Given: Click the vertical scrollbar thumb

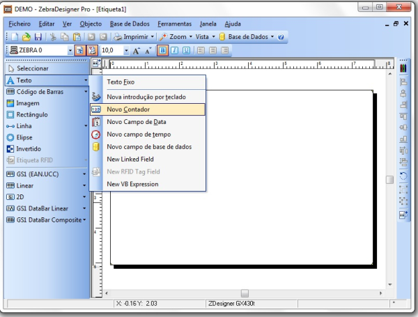Looking at the screenshot, I should pyautogui.click(x=389, y=179).
